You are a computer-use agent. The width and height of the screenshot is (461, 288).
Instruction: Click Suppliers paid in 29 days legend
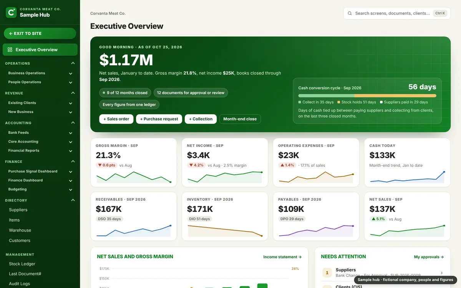coord(404,102)
